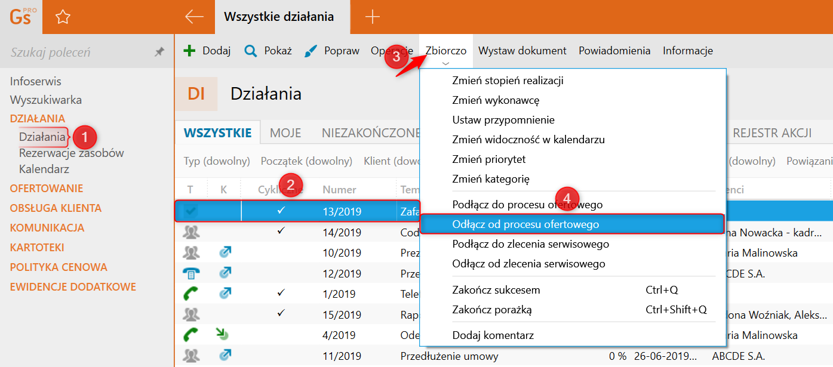The height and width of the screenshot is (367, 833).
Task: Click the meeting people icon in row 14/2019
Action: (191, 232)
